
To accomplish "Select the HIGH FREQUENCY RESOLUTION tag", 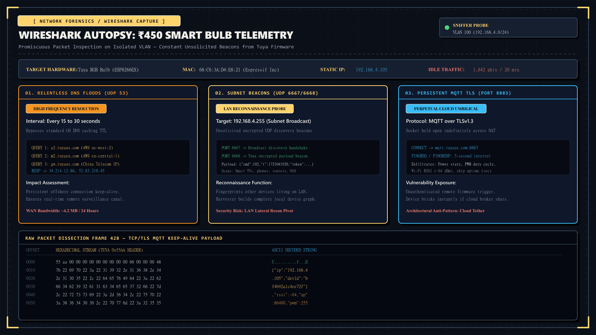I will [66, 109].
